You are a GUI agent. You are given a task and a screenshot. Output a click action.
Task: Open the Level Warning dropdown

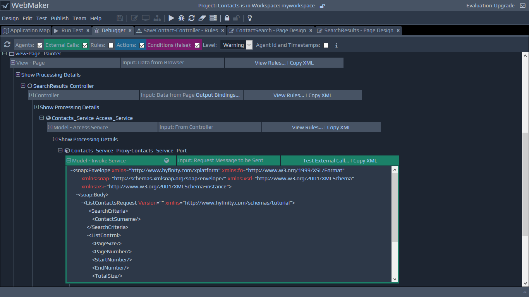[x=236, y=45]
